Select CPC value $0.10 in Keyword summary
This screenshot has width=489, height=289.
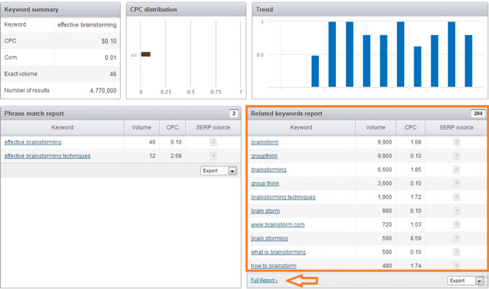click(x=109, y=41)
